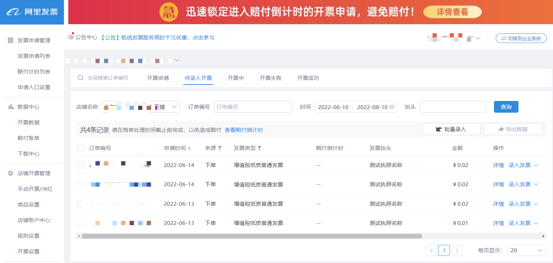This screenshot has width=553, height=263.
Task: Focus the 全局搜索订单编号 search box
Action: click(108, 78)
